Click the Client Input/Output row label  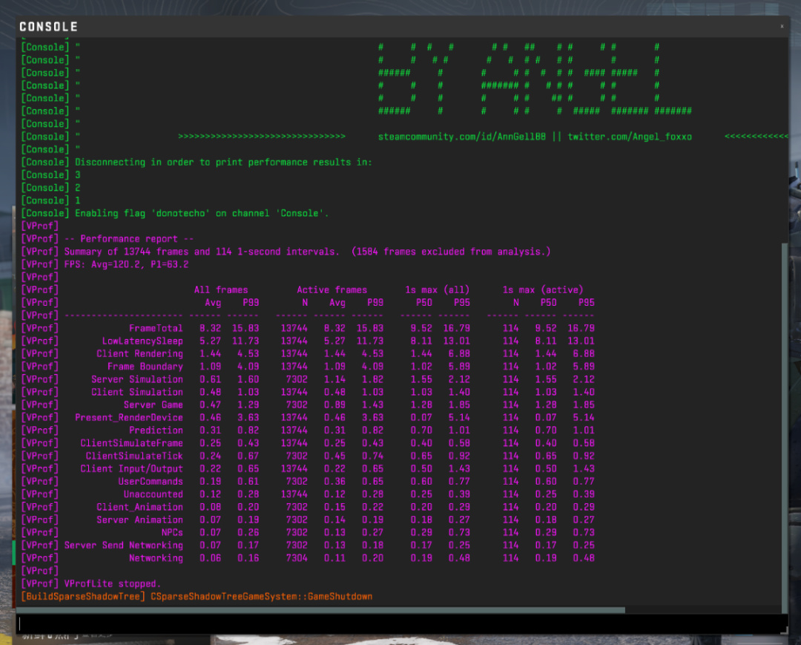(132, 468)
